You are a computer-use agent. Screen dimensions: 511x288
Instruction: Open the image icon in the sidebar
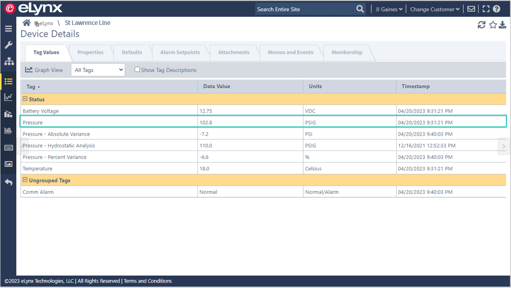pyautogui.click(x=9, y=164)
